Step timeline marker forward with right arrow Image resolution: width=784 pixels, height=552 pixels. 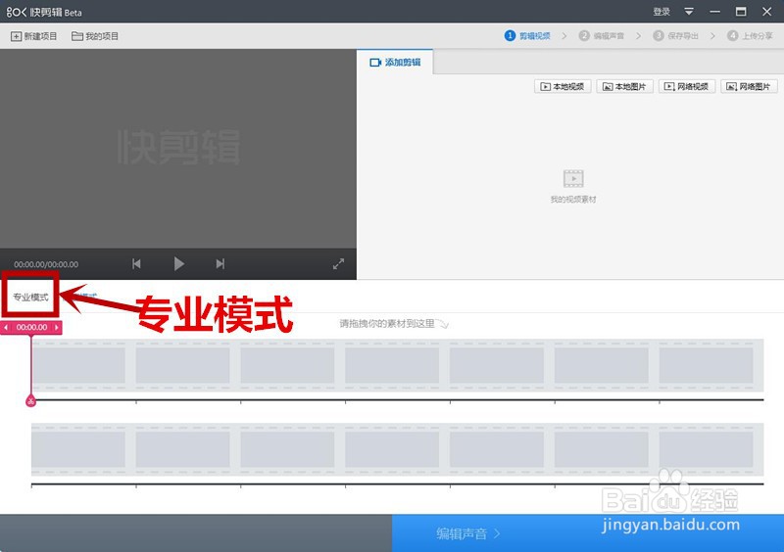click(57, 328)
